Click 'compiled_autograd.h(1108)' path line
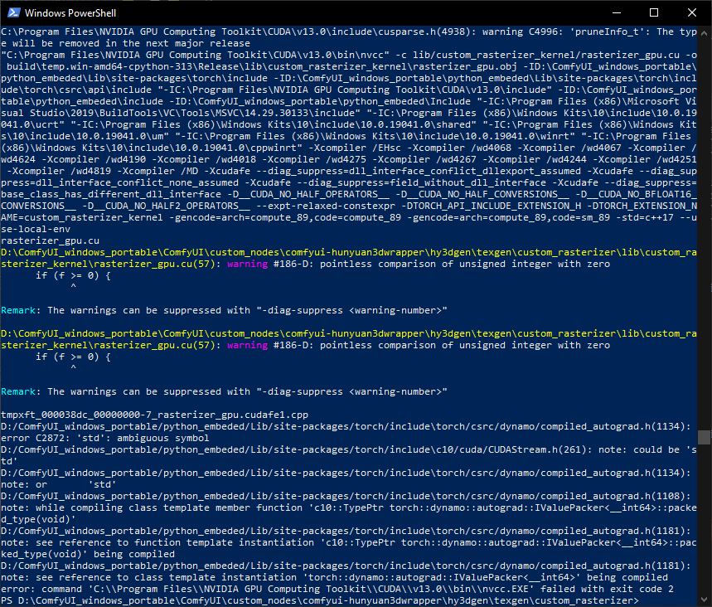This screenshot has height=607, width=712. click(x=346, y=496)
